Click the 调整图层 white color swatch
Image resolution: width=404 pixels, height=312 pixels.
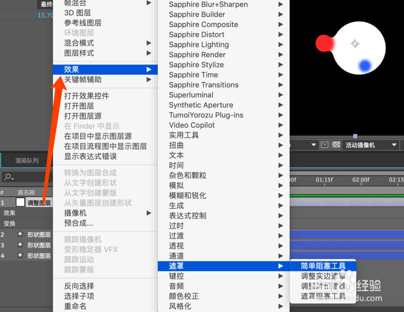pos(20,202)
